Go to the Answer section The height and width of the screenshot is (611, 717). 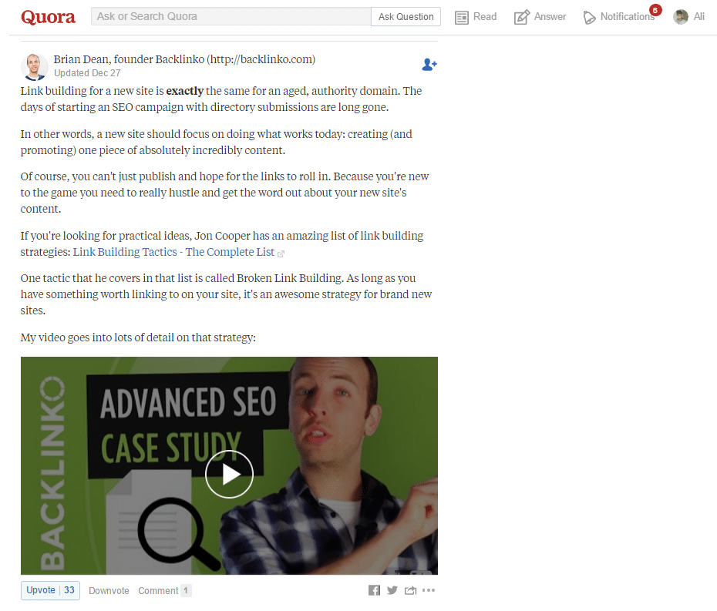point(550,16)
